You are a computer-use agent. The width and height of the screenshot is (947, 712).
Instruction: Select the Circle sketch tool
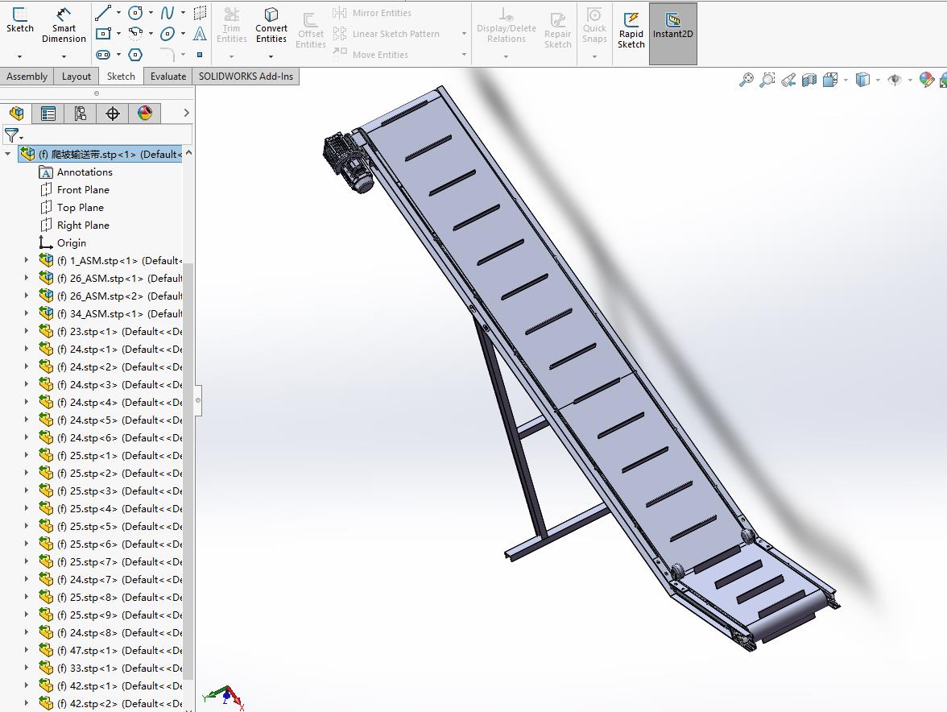136,13
